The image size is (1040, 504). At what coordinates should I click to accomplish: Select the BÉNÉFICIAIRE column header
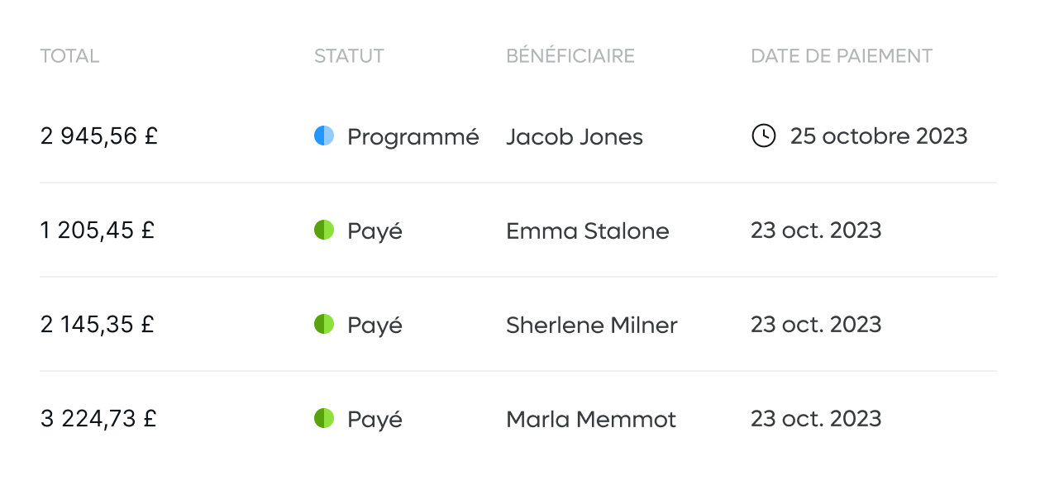pyautogui.click(x=570, y=56)
